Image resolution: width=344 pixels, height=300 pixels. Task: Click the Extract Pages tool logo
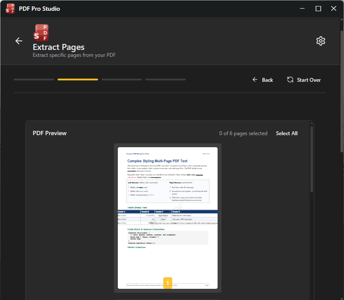41,33
